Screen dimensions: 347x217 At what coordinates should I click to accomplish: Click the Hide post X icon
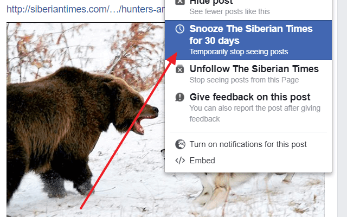(179, 2)
